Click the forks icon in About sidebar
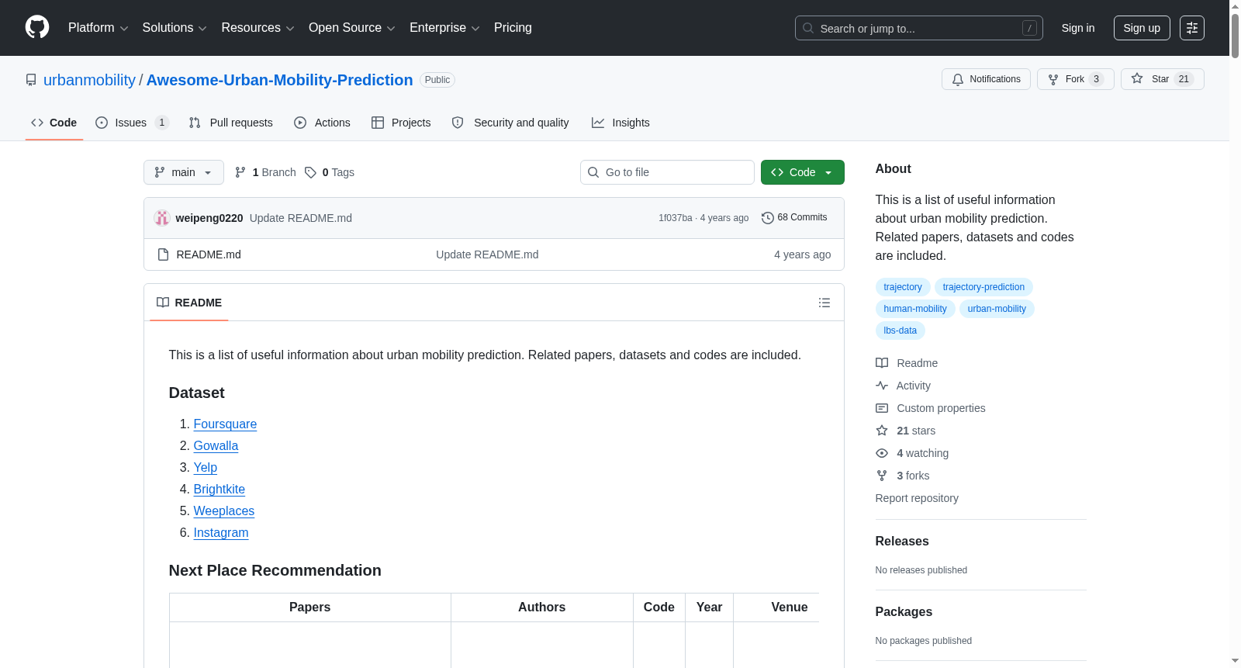This screenshot has width=1241, height=668. point(882,476)
